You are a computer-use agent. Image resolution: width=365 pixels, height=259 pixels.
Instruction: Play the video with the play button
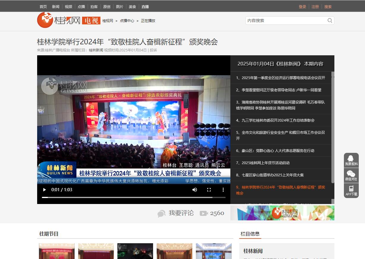[45, 190]
